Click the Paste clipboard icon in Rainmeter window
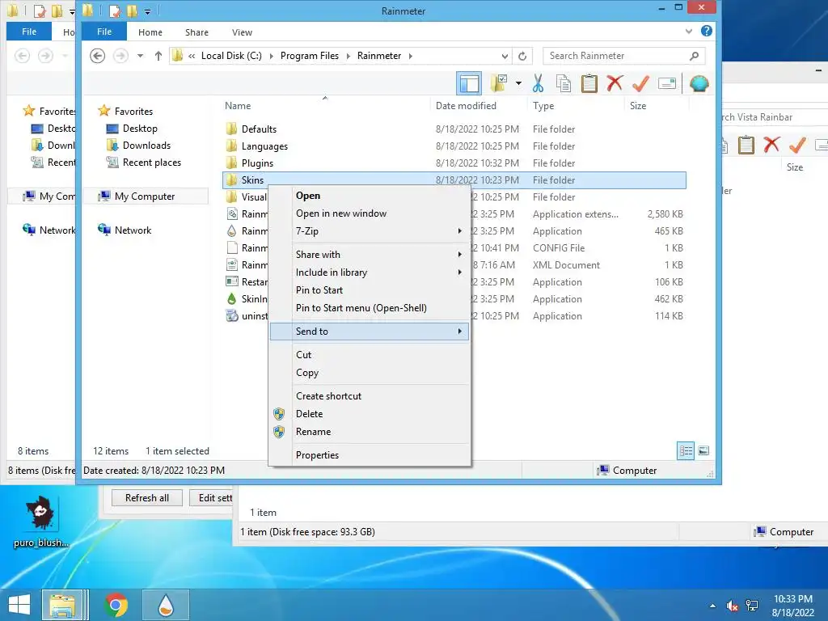Screen dimensions: 828x621 click(x=589, y=83)
